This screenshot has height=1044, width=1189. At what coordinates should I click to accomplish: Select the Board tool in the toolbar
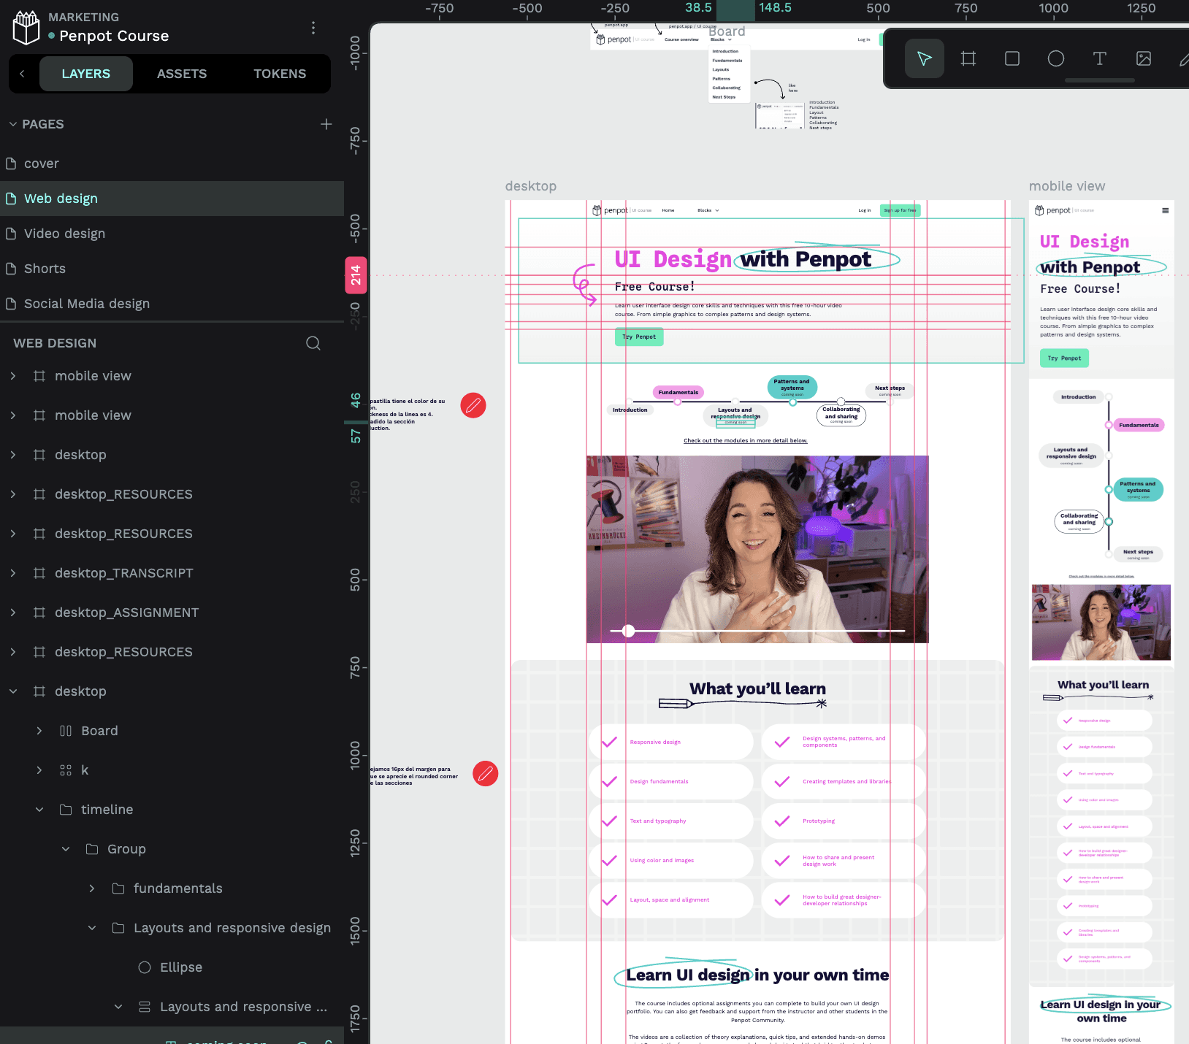click(x=968, y=58)
